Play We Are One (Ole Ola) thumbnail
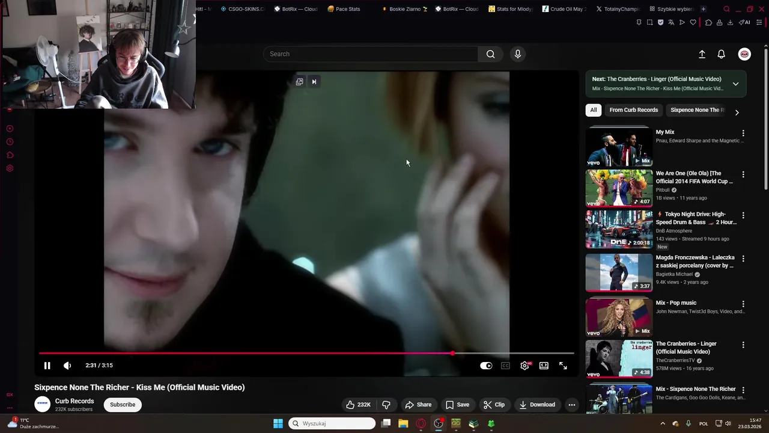 click(619, 188)
